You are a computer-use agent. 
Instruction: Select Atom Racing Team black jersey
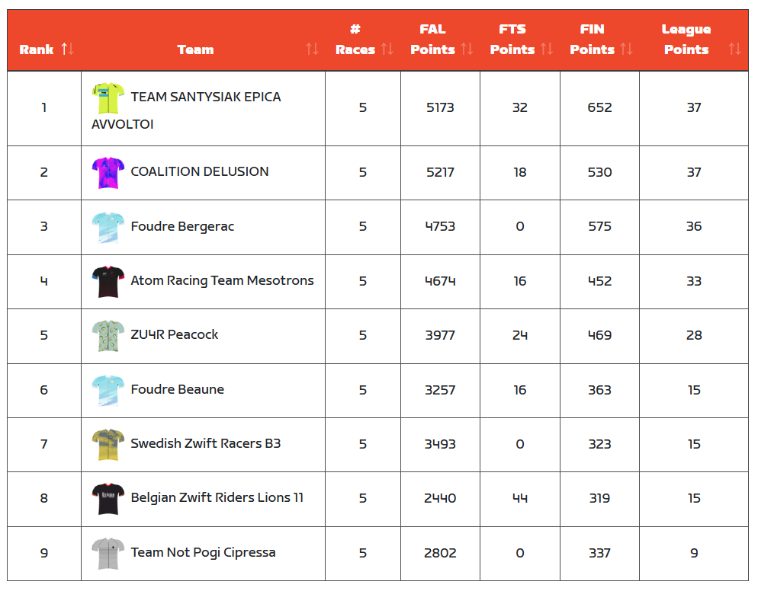(108, 282)
